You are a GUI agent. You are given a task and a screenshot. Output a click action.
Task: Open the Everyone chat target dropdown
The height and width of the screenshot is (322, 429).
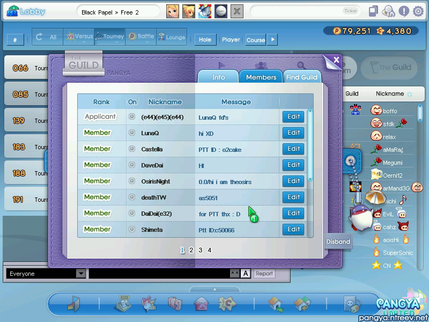tap(81, 273)
